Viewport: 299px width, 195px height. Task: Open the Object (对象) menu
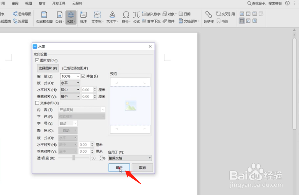coord(169,14)
